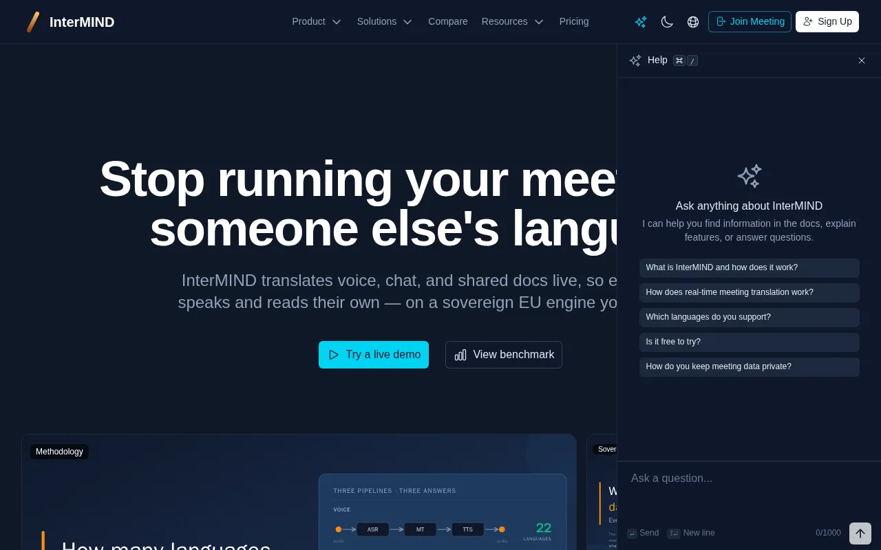881x550 pixels.
Task: Select 'What is InterMIND and how does it work?'
Action: click(x=749, y=268)
